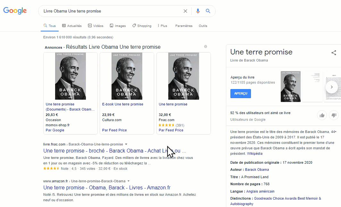
Task: Expand www.amazon.fr result options arrow
Action: [x=129, y=181]
